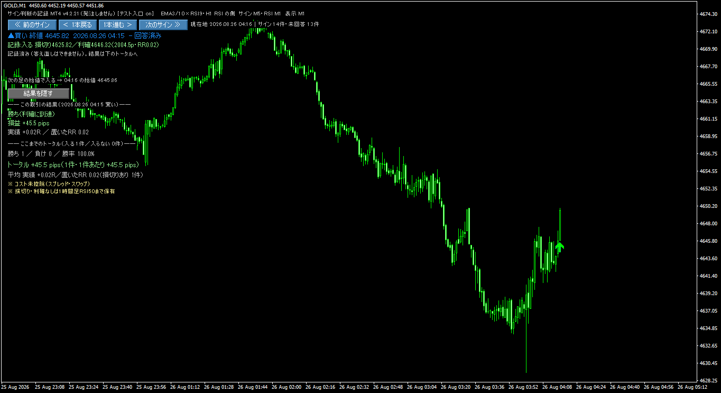
Task: Hide results with 結果を隠す button
Action: tap(38, 93)
